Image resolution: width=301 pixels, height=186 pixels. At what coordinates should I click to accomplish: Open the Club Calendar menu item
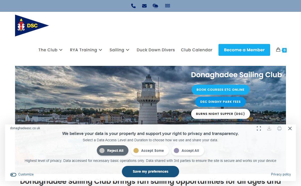click(x=197, y=50)
